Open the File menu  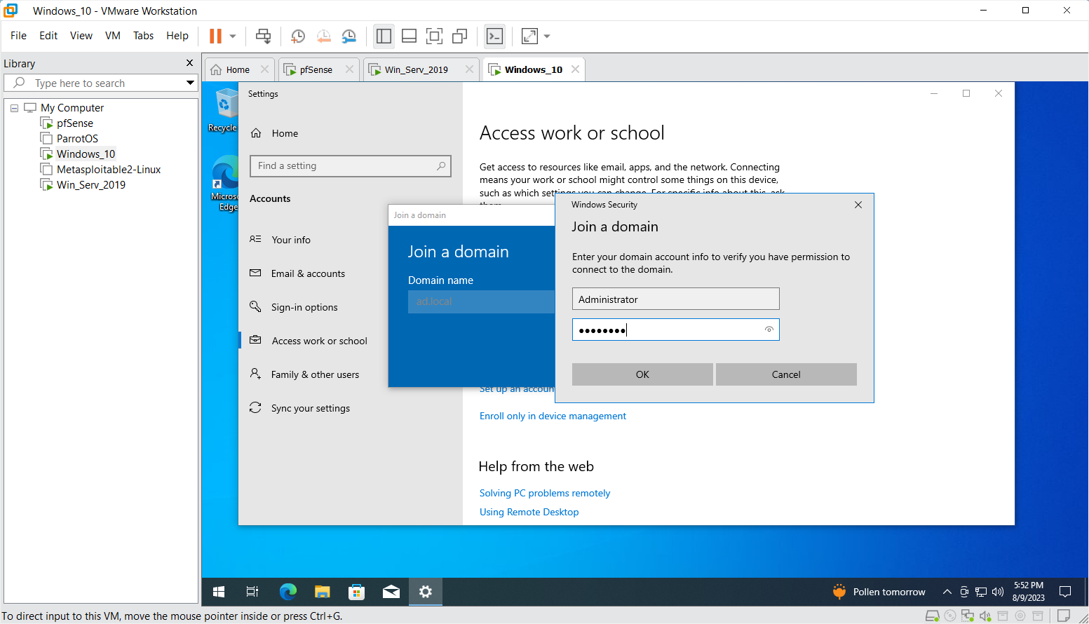[18, 36]
